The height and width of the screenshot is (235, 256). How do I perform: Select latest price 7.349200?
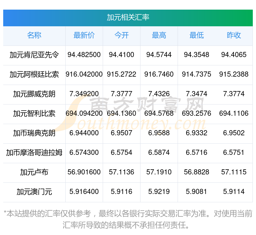pos(84,94)
